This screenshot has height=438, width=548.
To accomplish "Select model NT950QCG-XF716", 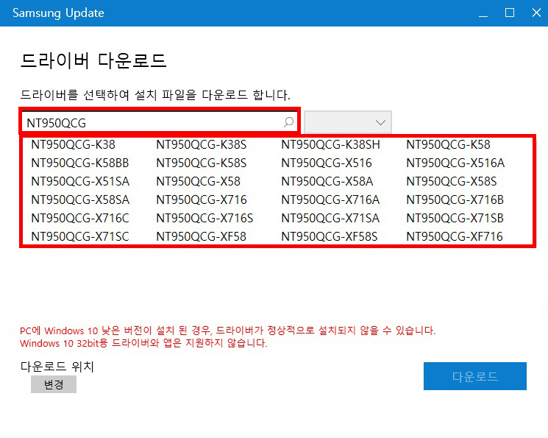I will (x=455, y=236).
